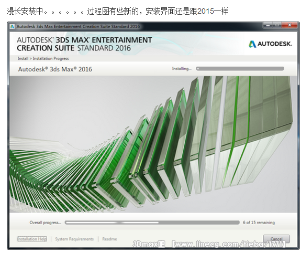The height and width of the screenshot is (253, 301).
Task: Click the Overall progress bar
Action: point(152,223)
